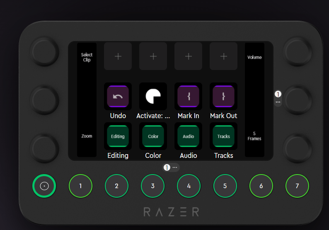Click the top-left physical dial knob
329x230 pixels.
click(x=44, y=51)
